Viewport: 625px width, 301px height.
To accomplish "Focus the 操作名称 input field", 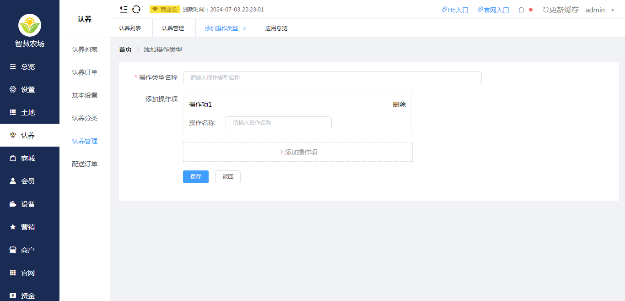I will 279,123.
